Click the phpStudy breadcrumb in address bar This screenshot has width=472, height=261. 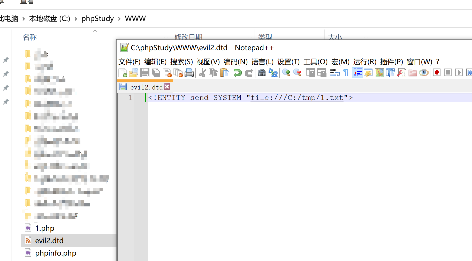click(98, 19)
